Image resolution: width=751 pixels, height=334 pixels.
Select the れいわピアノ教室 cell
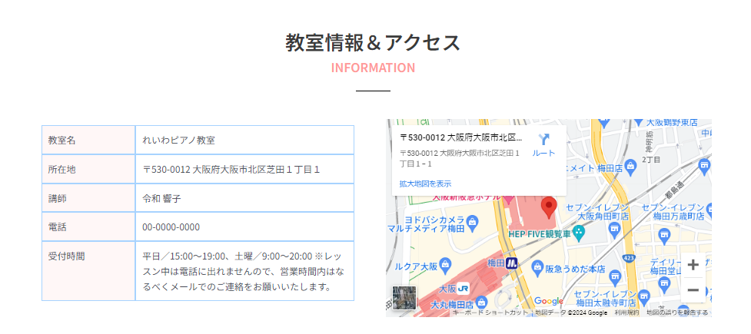244,141
